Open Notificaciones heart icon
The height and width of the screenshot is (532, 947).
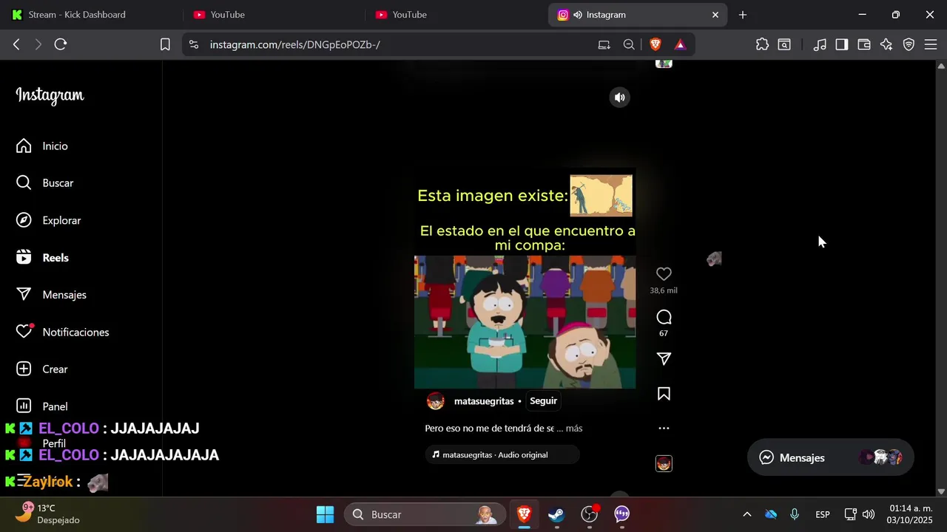(24, 332)
